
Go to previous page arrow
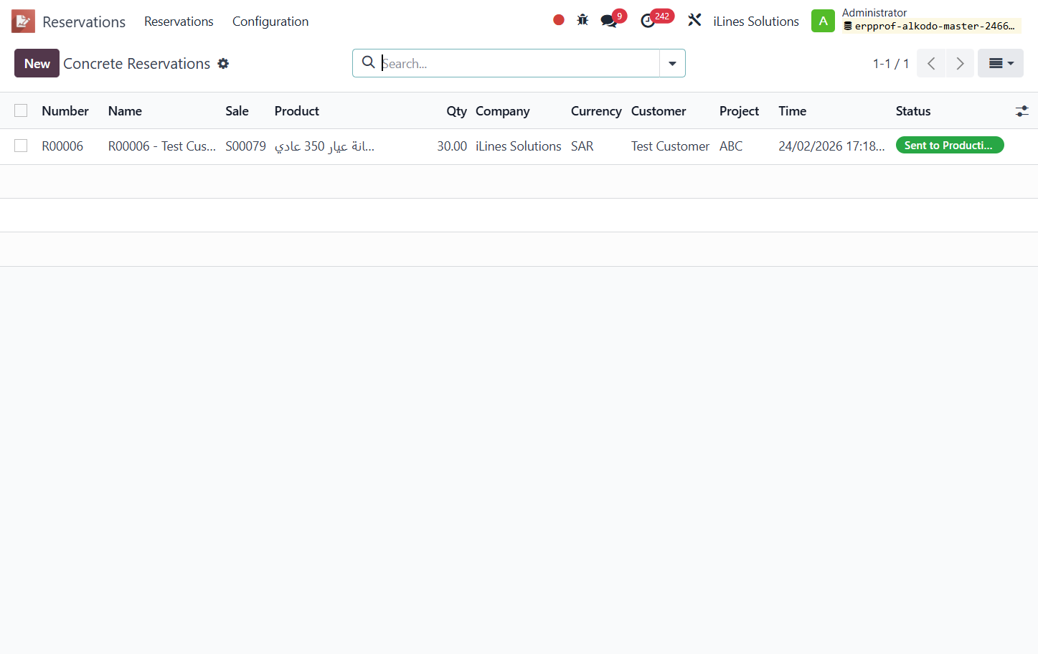pos(931,63)
